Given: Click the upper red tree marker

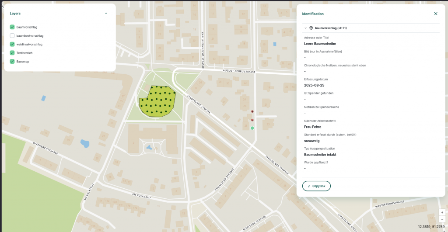Looking at the screenshot, I should point(252,111).
